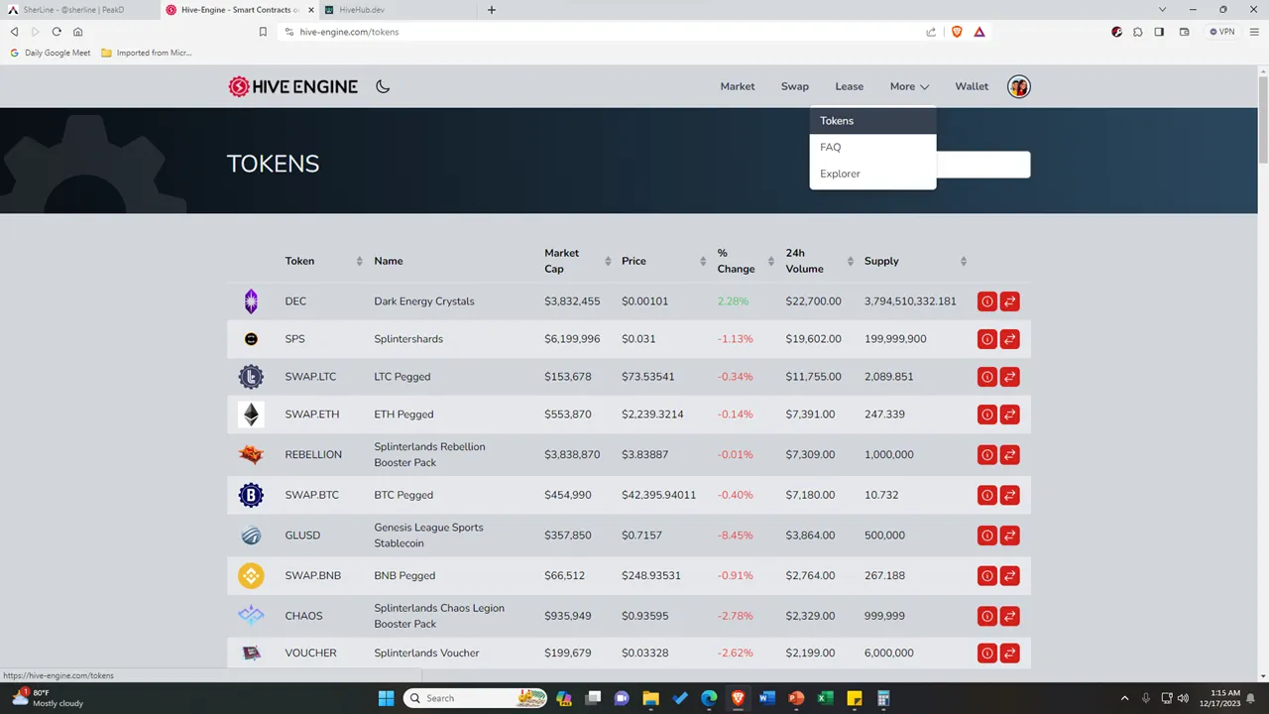Viewport: 1269px width, 714px height.
Task: Open info for SWAP.BTC
Action: 986,495
